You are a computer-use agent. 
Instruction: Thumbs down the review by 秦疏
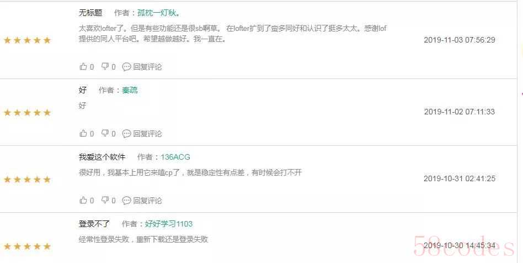coord(105,133)
